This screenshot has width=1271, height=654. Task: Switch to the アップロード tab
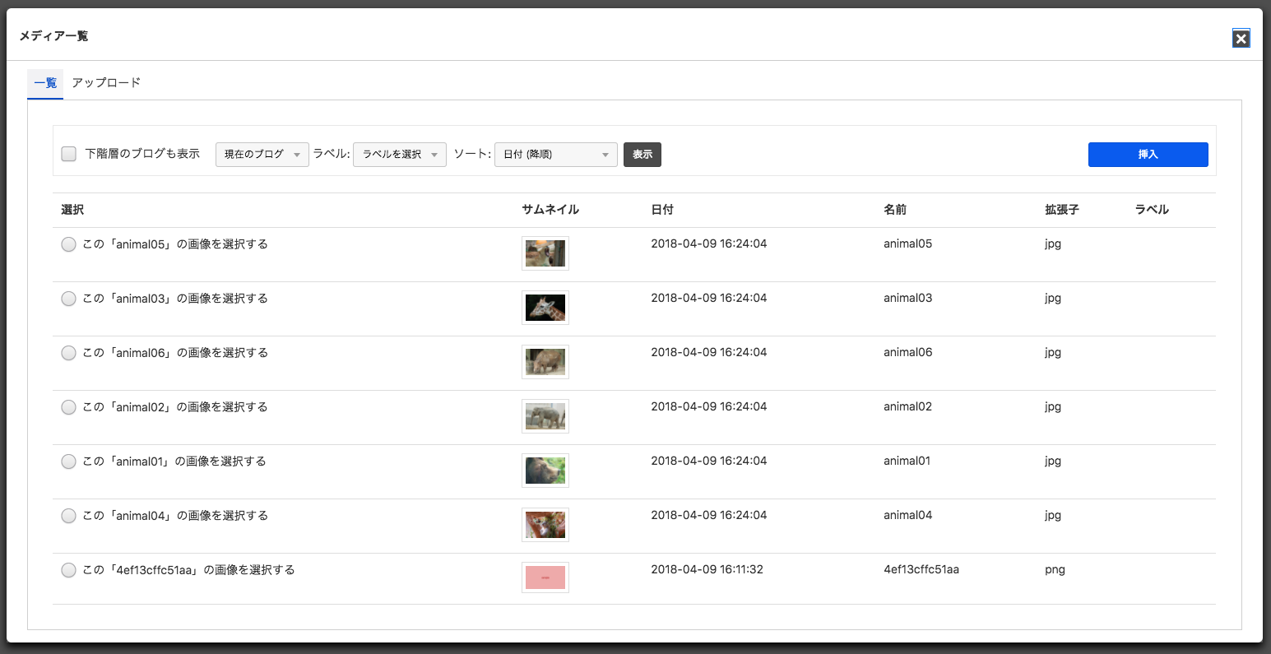[x=106, y=83]
